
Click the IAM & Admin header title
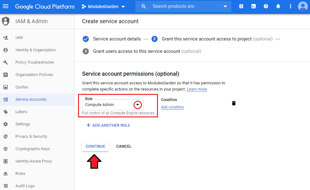(32, 21)
